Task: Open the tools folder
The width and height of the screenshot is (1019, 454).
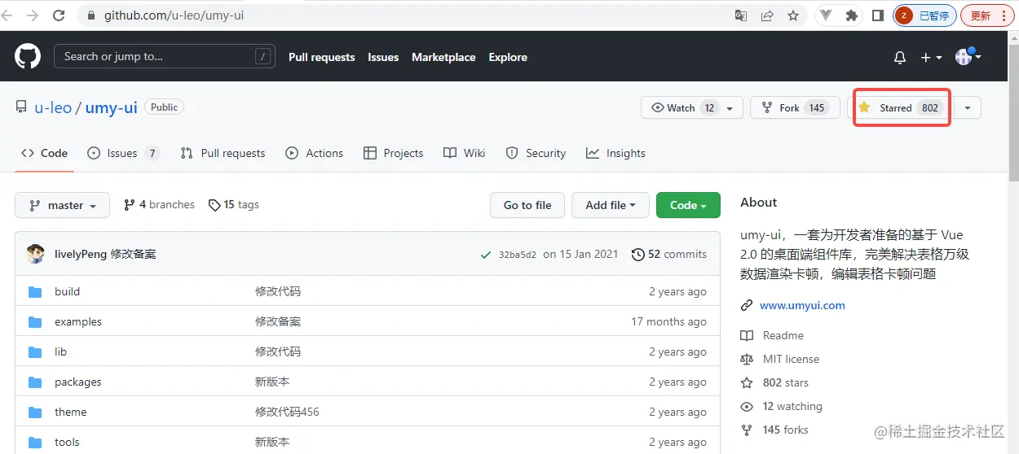Action: pos(67,442)
